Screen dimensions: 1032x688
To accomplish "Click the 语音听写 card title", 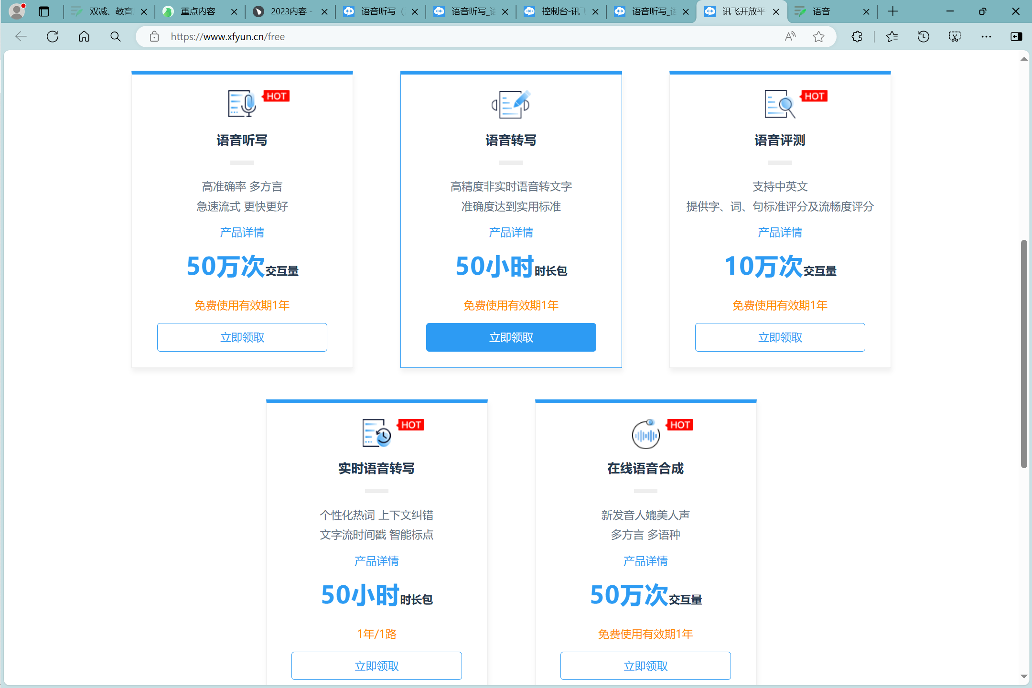I will click(242, 140).
